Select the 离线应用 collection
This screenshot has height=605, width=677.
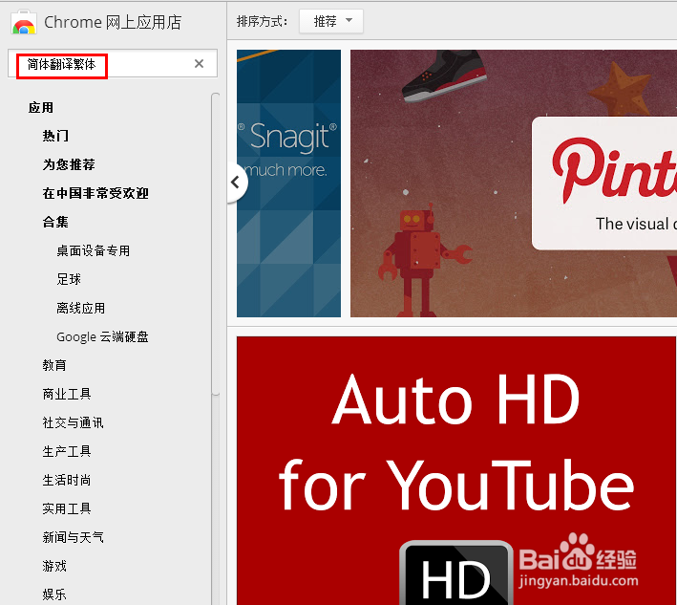[x=81, y=308]
